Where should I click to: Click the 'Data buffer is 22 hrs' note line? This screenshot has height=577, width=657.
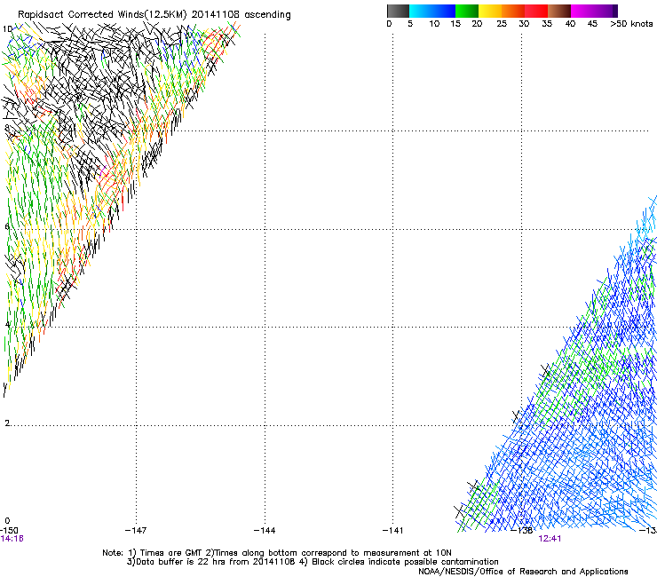tap(313, 562)
